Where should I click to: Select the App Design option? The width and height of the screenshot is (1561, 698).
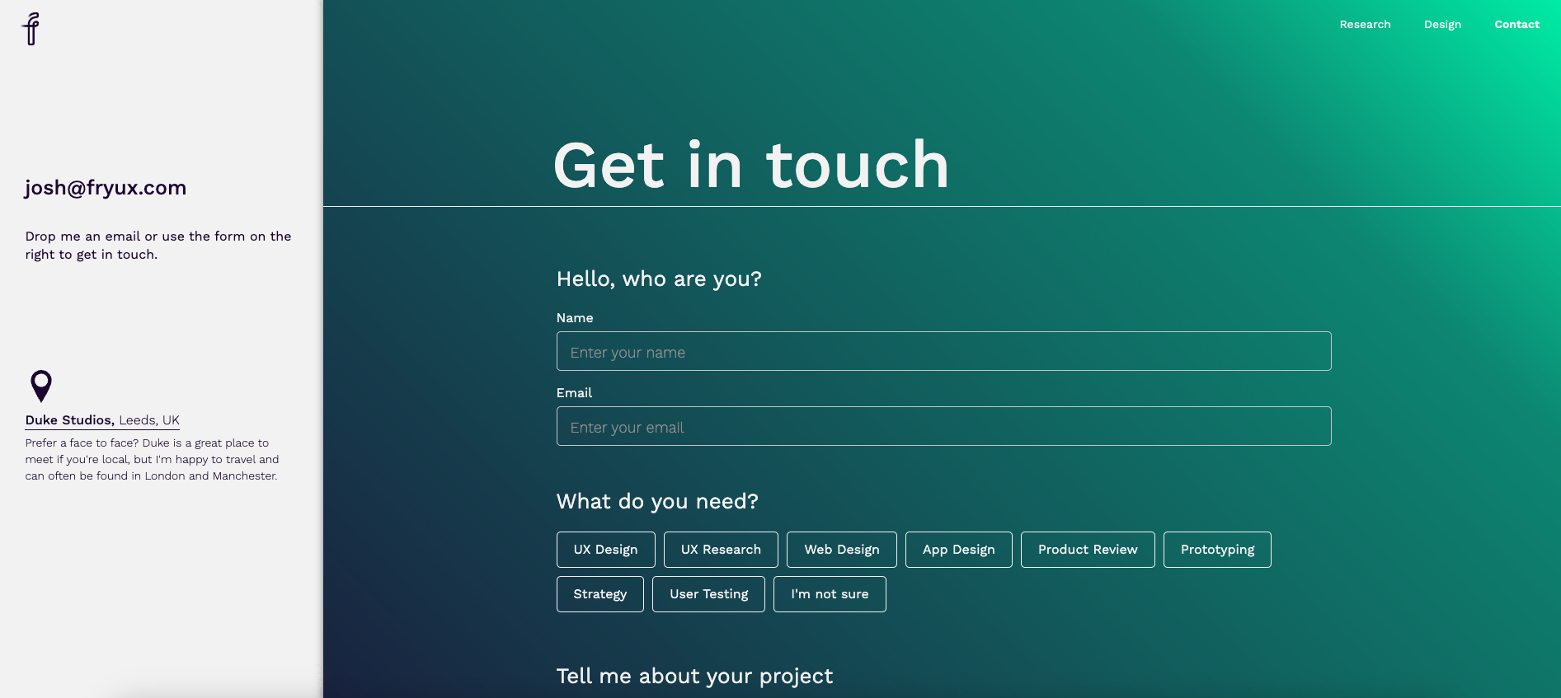[x=958, y=550]
